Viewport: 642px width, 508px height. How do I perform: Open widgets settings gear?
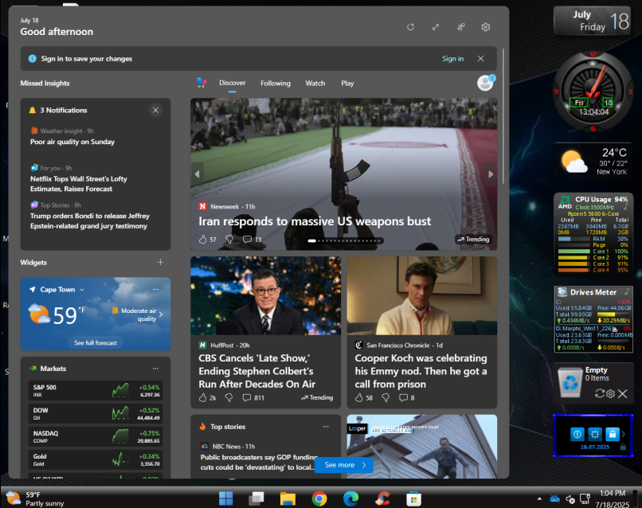click(x=486, y=27)
